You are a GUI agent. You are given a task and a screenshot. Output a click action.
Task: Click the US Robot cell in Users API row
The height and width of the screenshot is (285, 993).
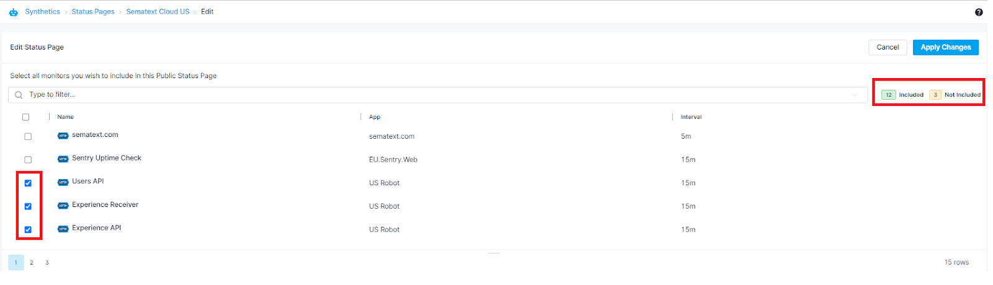(x=384, y=183)
